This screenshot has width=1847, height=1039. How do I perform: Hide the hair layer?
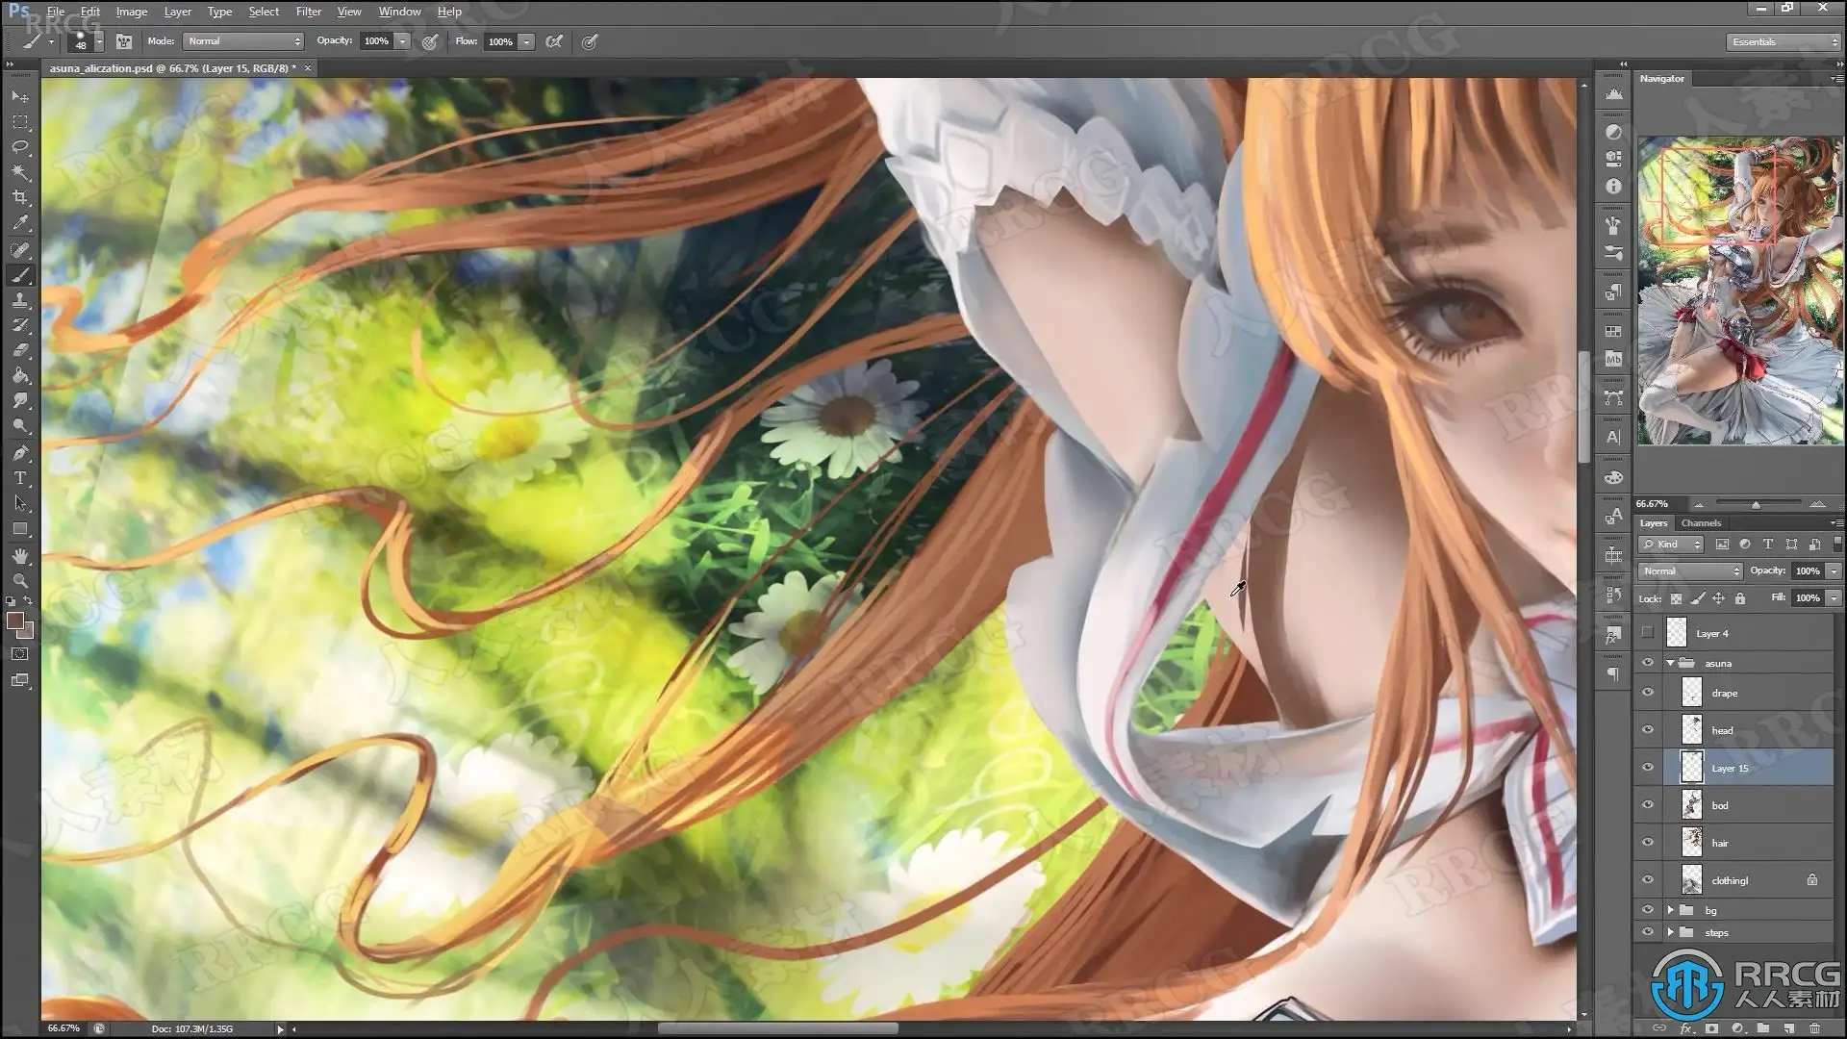[1648, 843]
